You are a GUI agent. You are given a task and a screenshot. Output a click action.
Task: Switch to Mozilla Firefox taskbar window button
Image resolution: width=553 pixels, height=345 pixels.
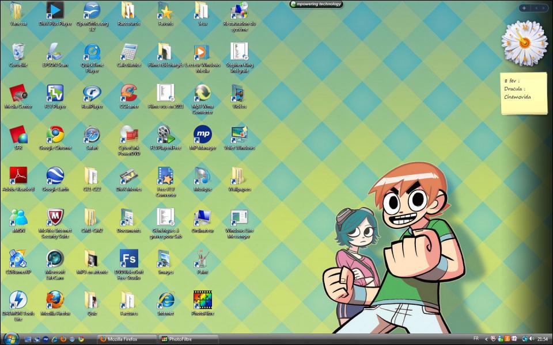(127, 339)
